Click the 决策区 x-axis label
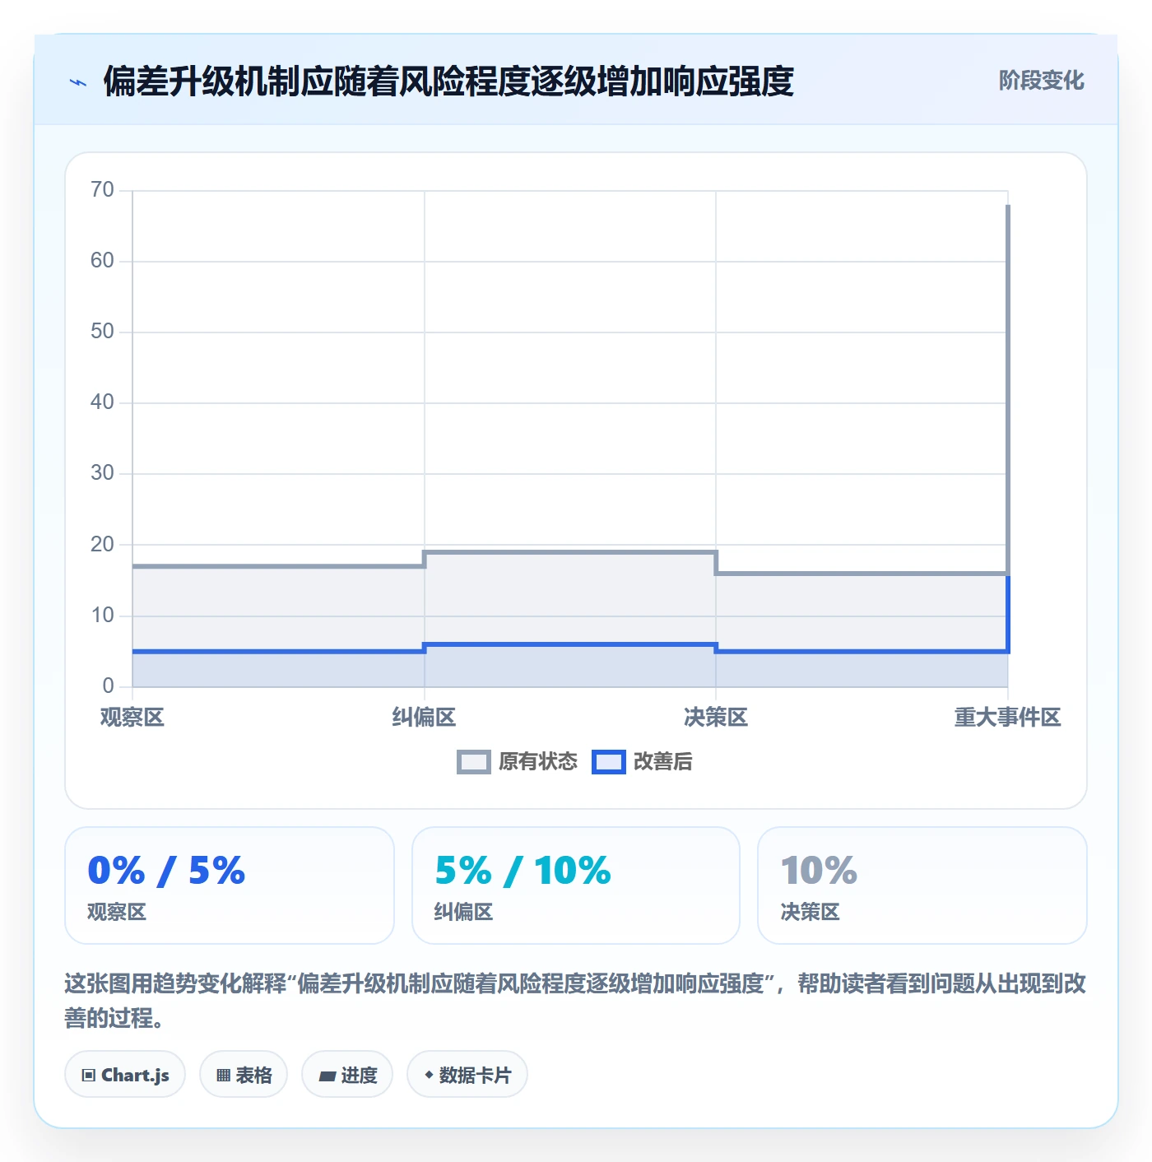 (x=716, y=718)
